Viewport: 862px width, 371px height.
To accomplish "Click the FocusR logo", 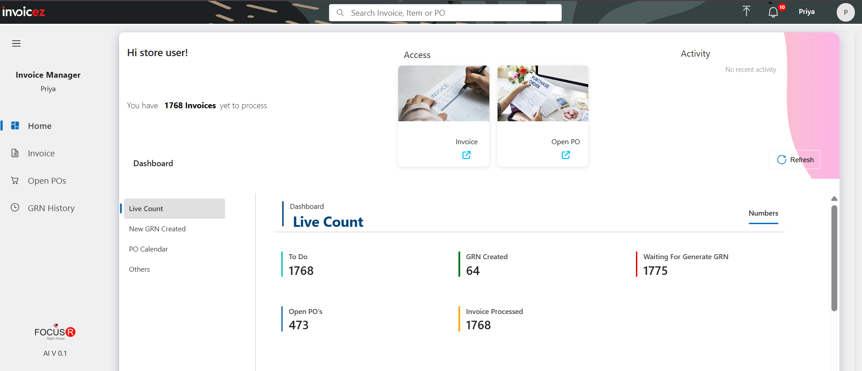I will coord(55,332).
